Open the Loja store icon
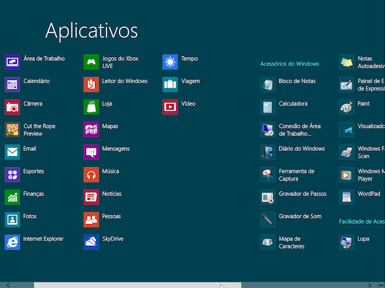The width and height of the screenshot is (385, 288). [91, 107]
